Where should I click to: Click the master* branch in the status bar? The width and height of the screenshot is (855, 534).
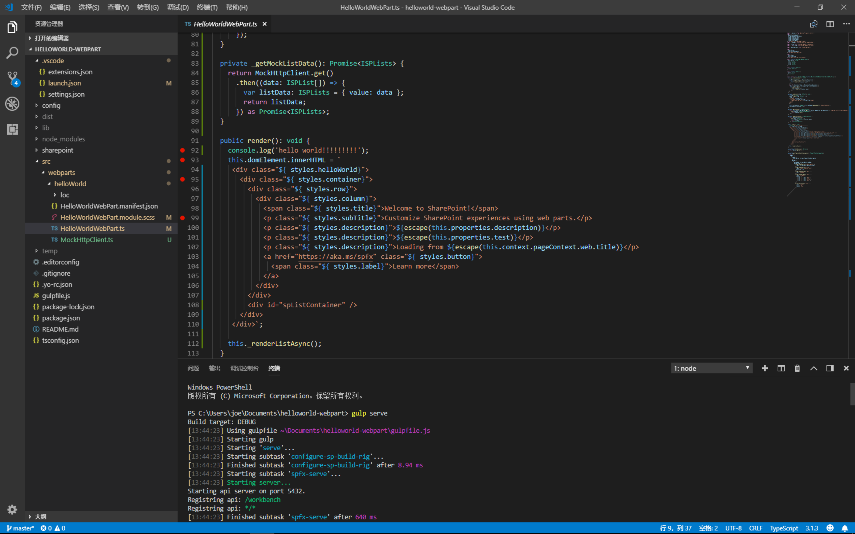click(20, 528)
